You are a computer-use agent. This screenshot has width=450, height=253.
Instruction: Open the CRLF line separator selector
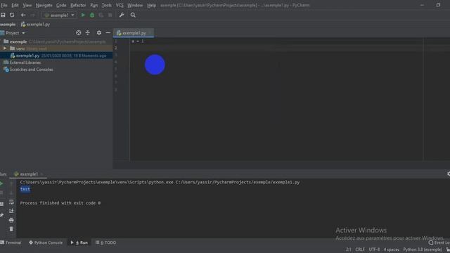tap(360, 249)
